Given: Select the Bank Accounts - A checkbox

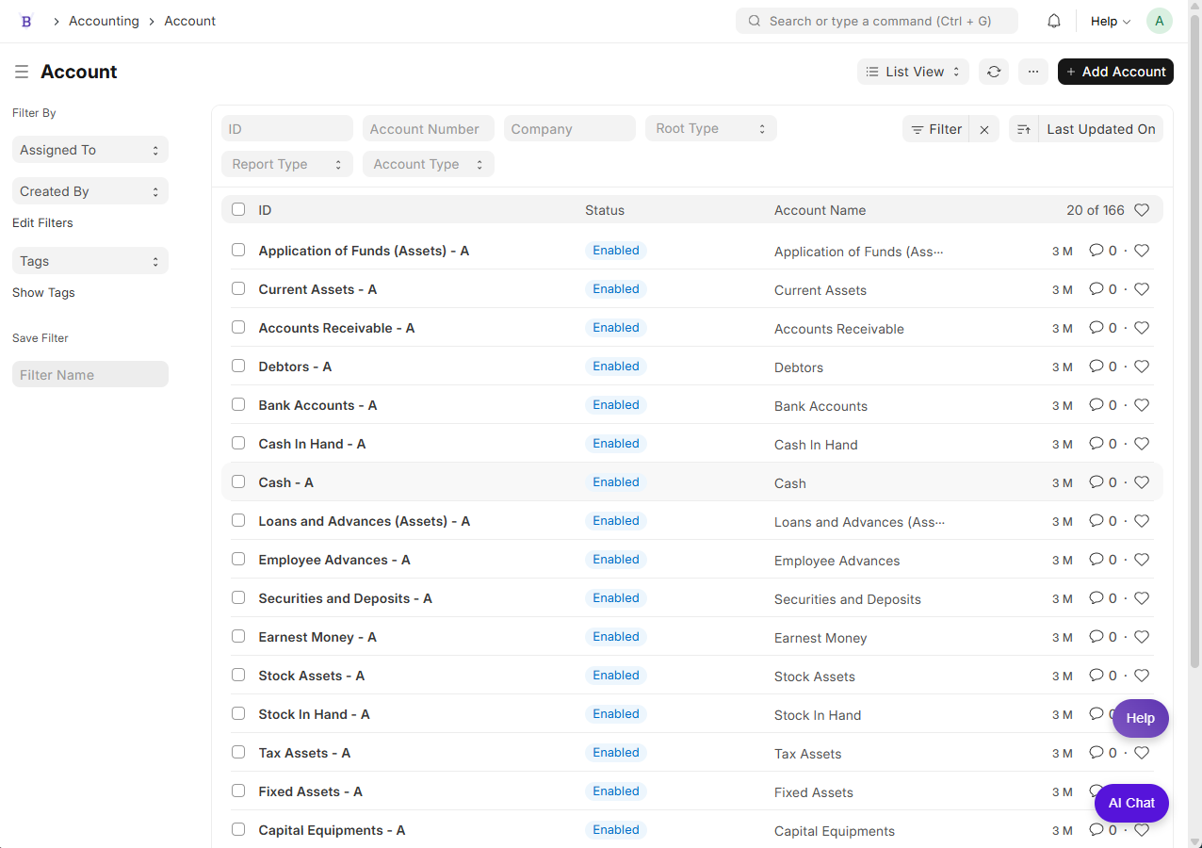Looking at the screenshot, I should click(x=238, y=404).
